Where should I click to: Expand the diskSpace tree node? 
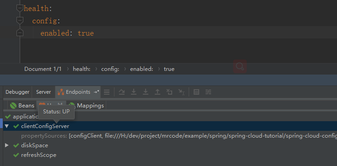pos(7,145)
